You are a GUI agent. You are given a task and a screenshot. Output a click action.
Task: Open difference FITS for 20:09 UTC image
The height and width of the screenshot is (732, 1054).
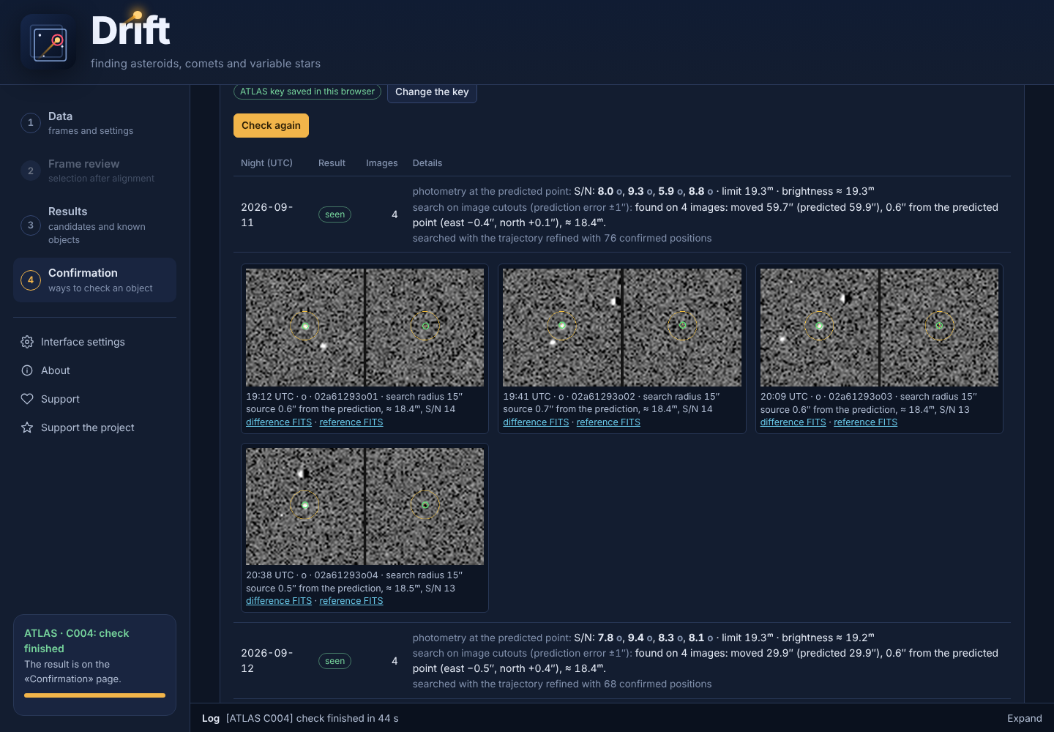click(x=793, y=422)
